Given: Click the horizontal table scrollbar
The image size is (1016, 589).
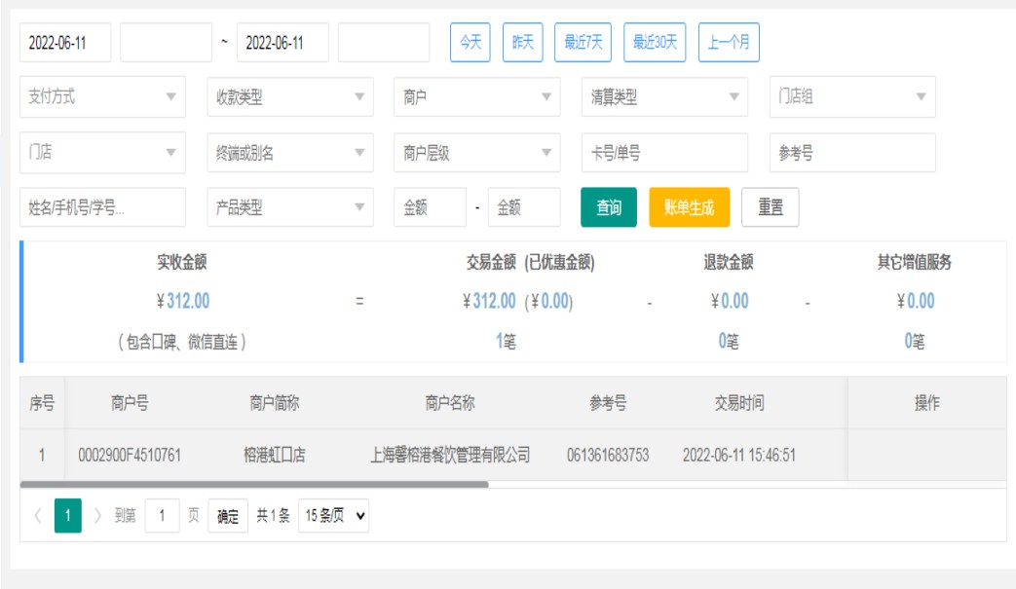Looking at the screenshot, I should [253, 484].
